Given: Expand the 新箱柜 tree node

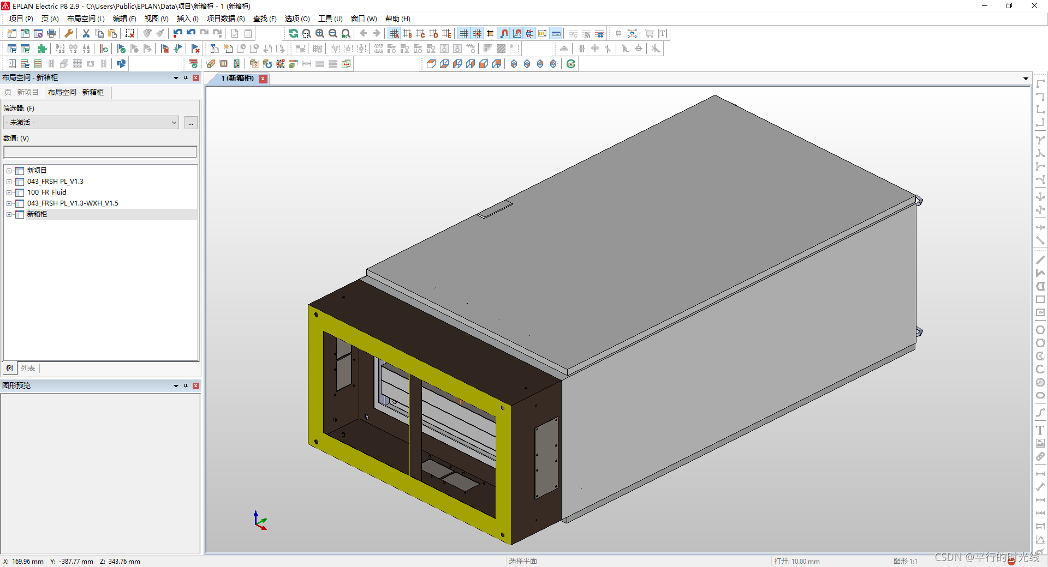Looking at the screenshot, I should coord(9,214).
